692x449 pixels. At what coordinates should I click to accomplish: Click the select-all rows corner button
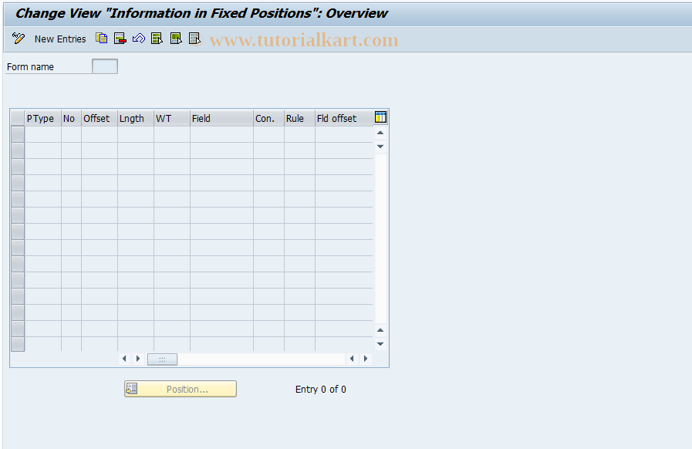click(18, 118)
